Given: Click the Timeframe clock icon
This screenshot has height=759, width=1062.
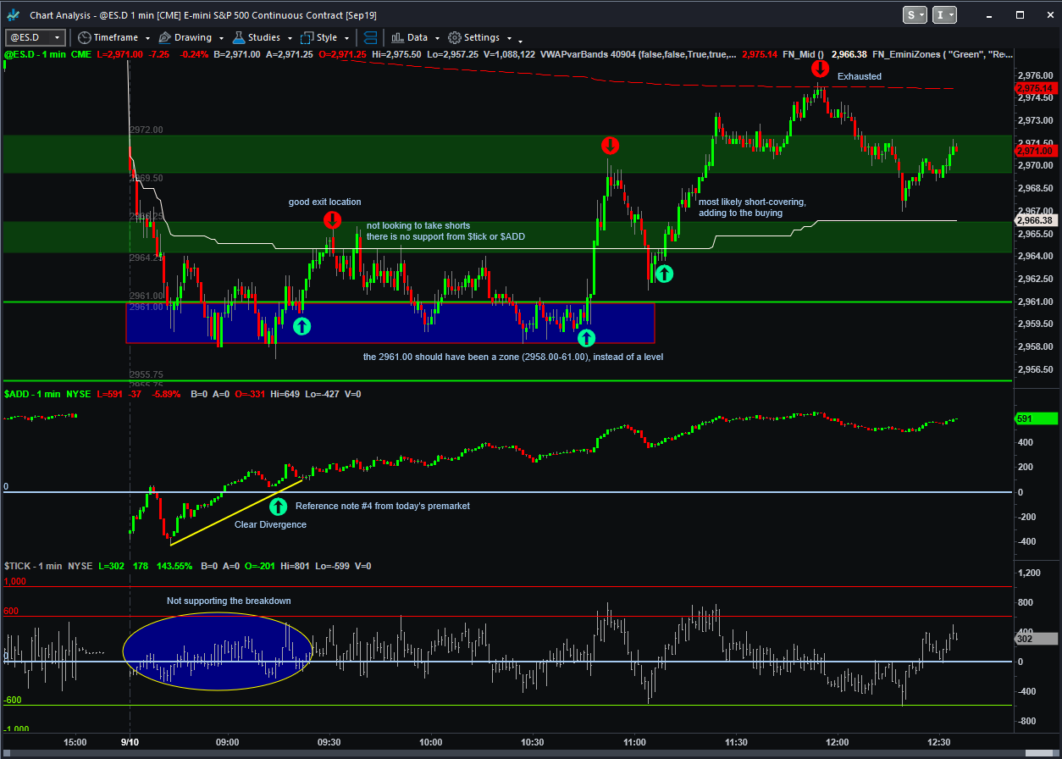Looking at the screenshot, I should coord(84,37).
